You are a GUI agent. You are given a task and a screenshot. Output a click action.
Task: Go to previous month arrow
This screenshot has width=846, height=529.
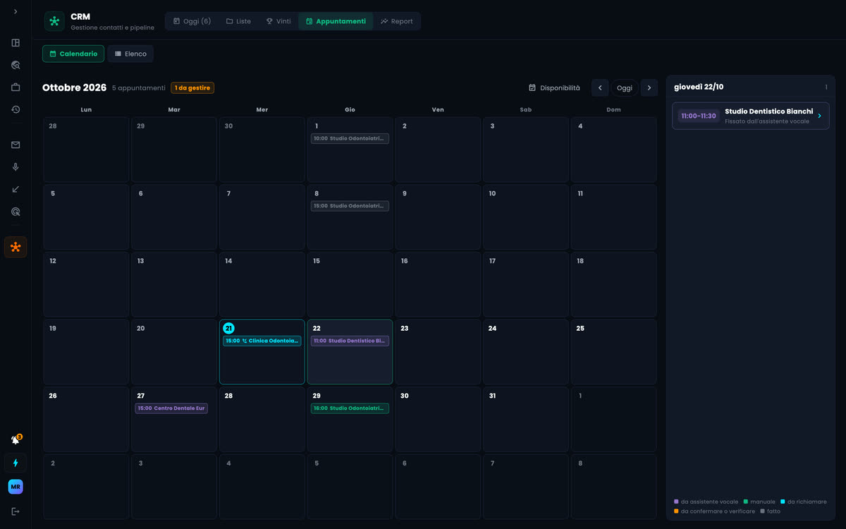tap(600, 88)
